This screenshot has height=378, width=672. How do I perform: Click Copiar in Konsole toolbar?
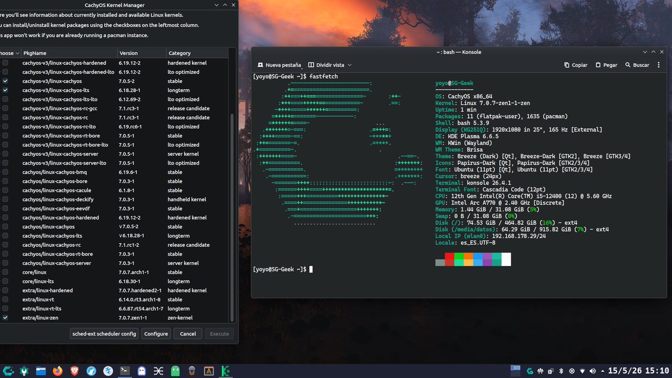point(576,65)
